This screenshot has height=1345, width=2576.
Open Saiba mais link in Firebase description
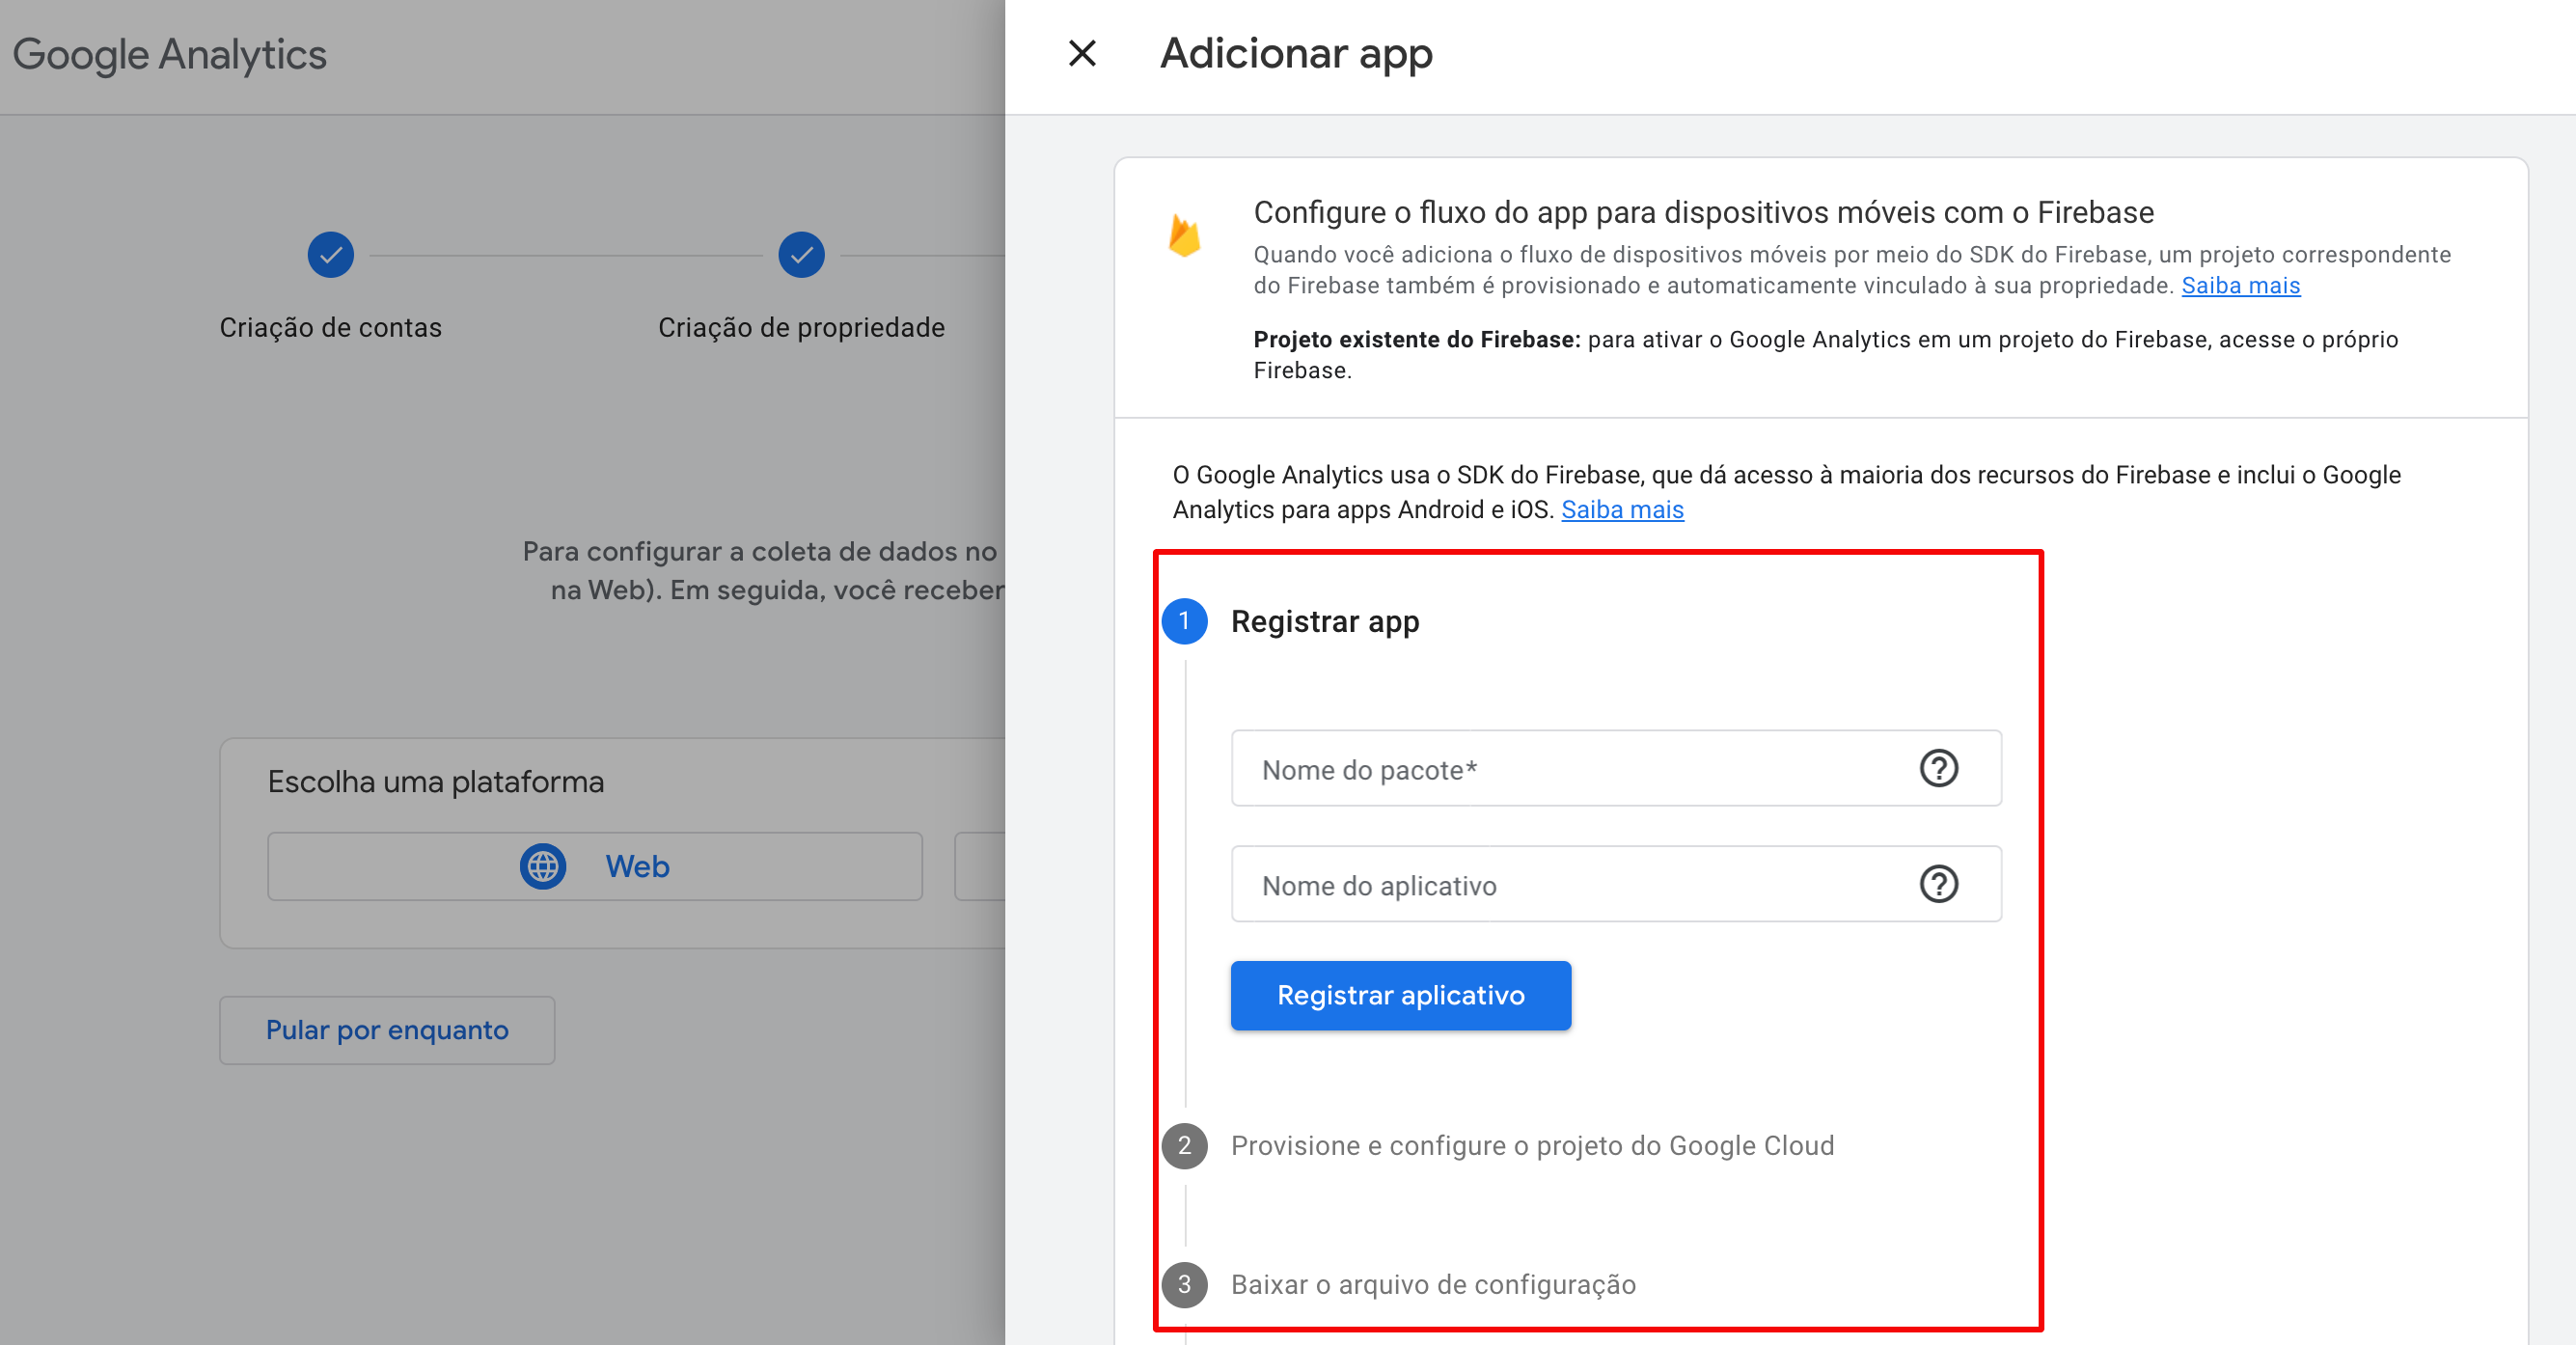(x=2240, y=286)
